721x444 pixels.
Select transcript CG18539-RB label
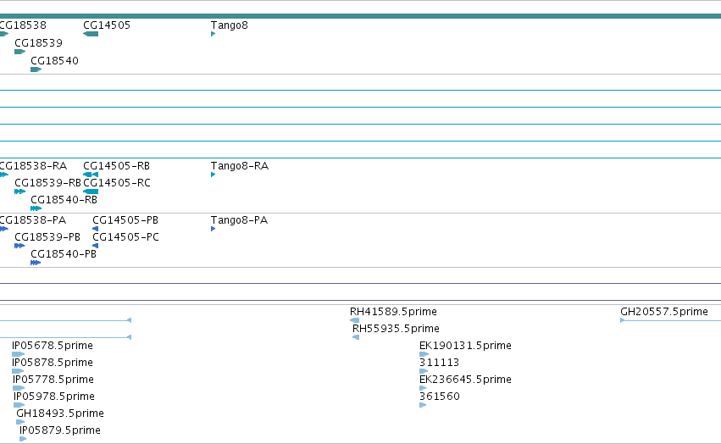point(47,183)
